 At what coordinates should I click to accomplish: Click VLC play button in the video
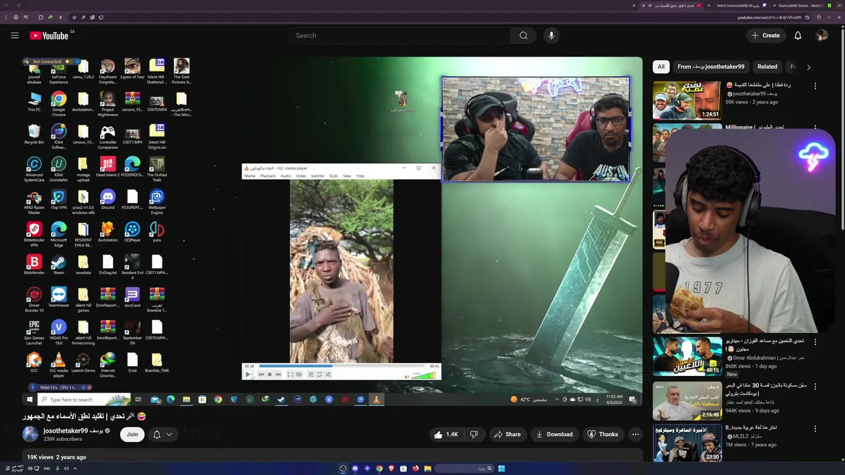(x=248, y=375)
